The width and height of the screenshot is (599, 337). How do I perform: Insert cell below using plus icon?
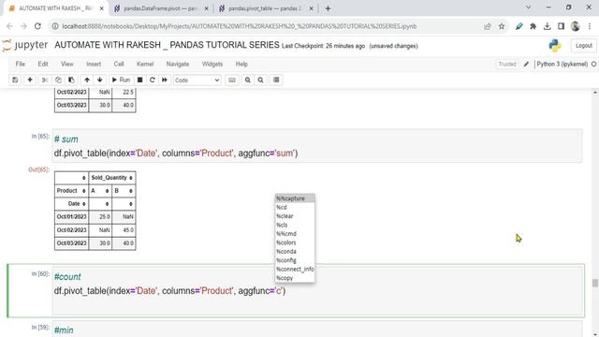(30, 80)
